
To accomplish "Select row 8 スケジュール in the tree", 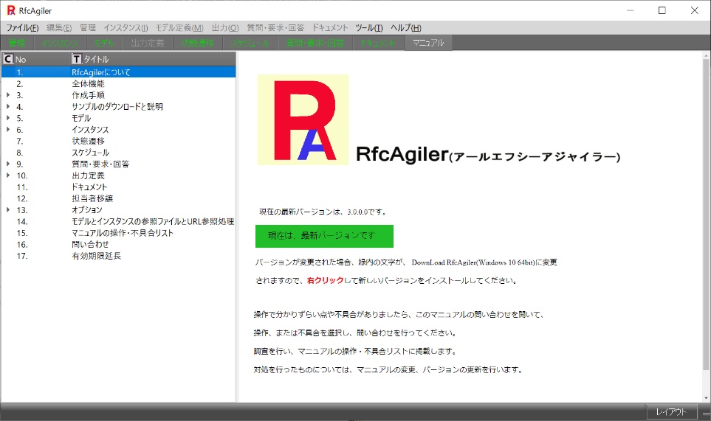I will coord(118,153).
